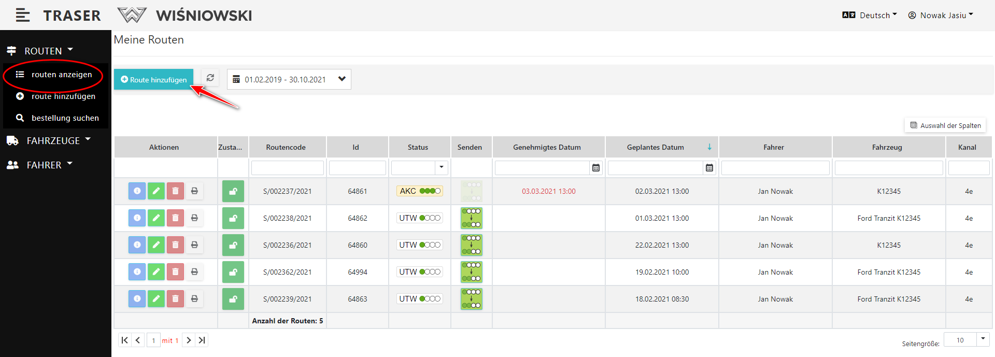Edit route S/002238/2021 with the pencil icon
Viewport: 995px width, 357px height.
[x=156, y=218]
